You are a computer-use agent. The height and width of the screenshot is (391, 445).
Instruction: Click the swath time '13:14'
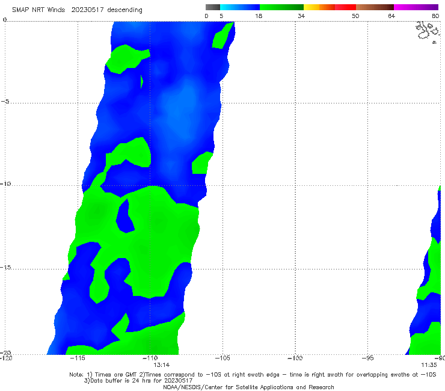(x=162, y=365)
